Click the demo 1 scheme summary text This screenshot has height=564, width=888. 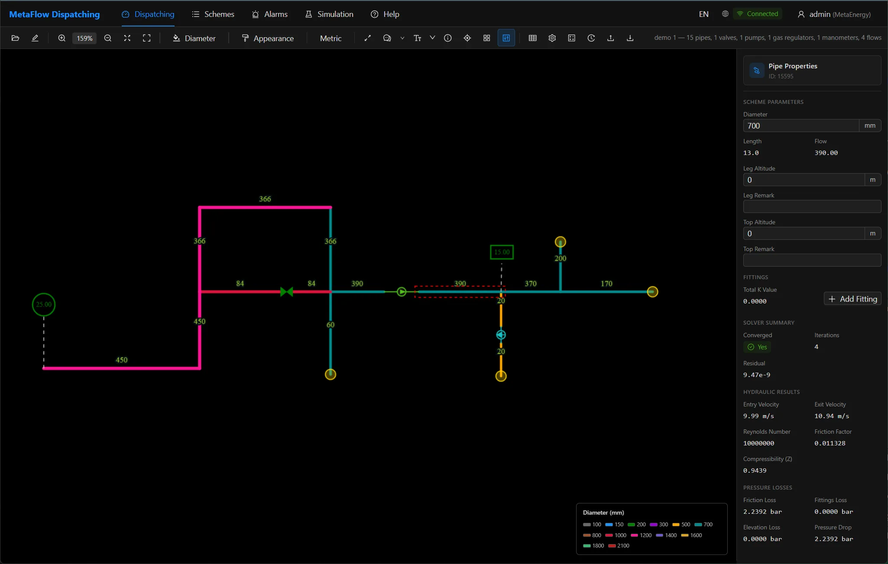(x=768, y=38)
